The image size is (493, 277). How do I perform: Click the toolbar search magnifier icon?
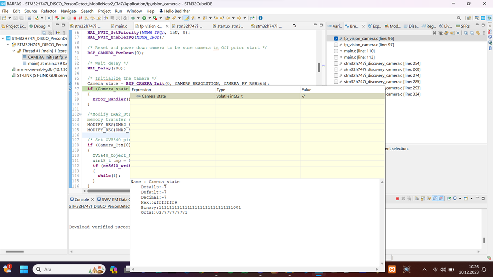(x=459, y=18)
